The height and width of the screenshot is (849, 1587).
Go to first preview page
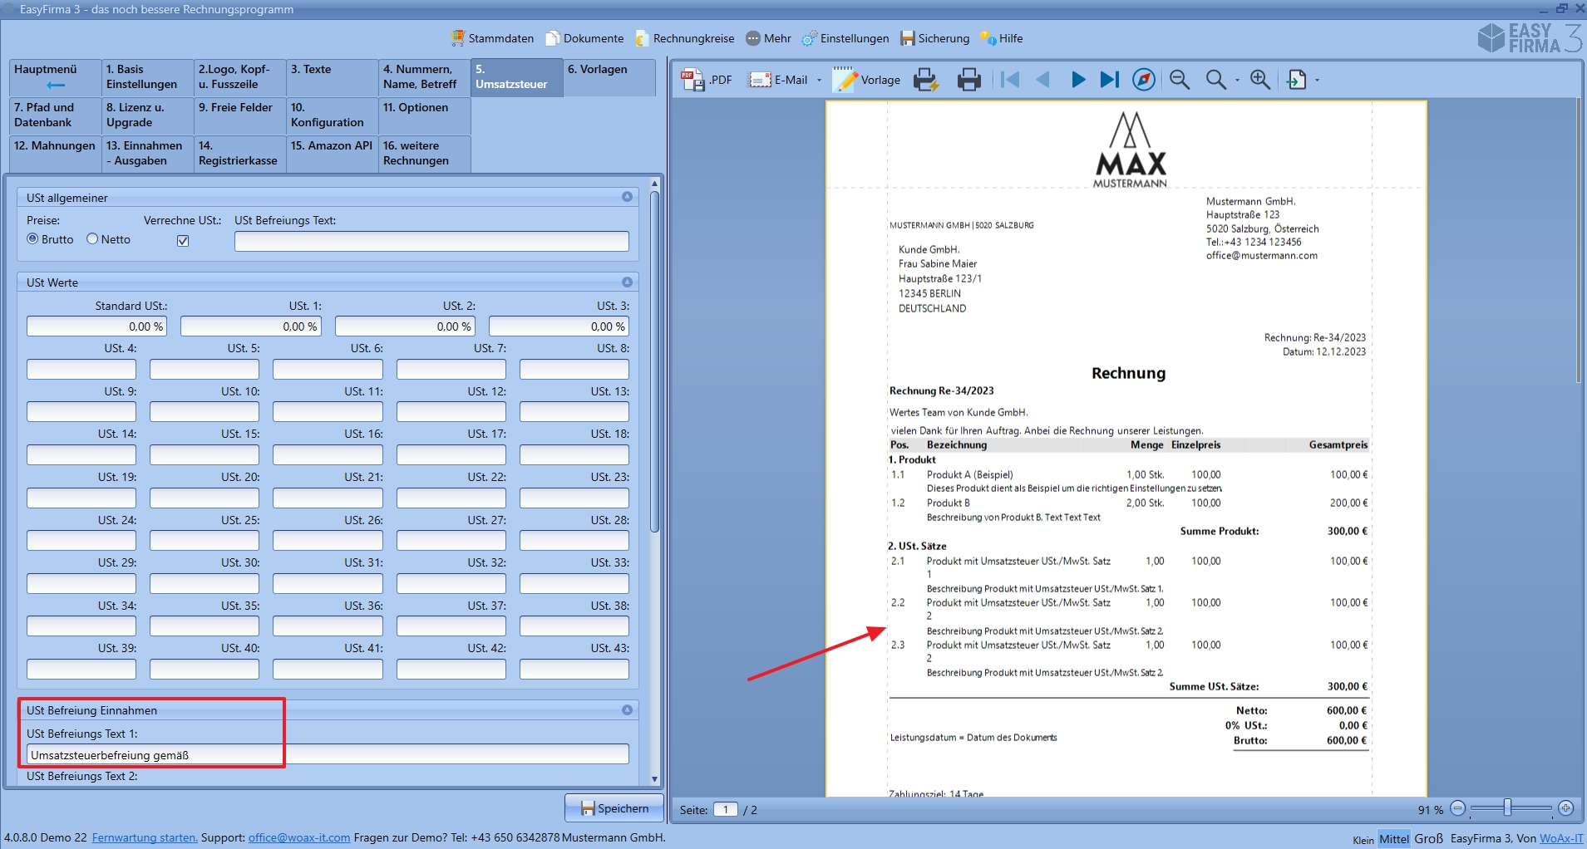[x=1010, y=80]
